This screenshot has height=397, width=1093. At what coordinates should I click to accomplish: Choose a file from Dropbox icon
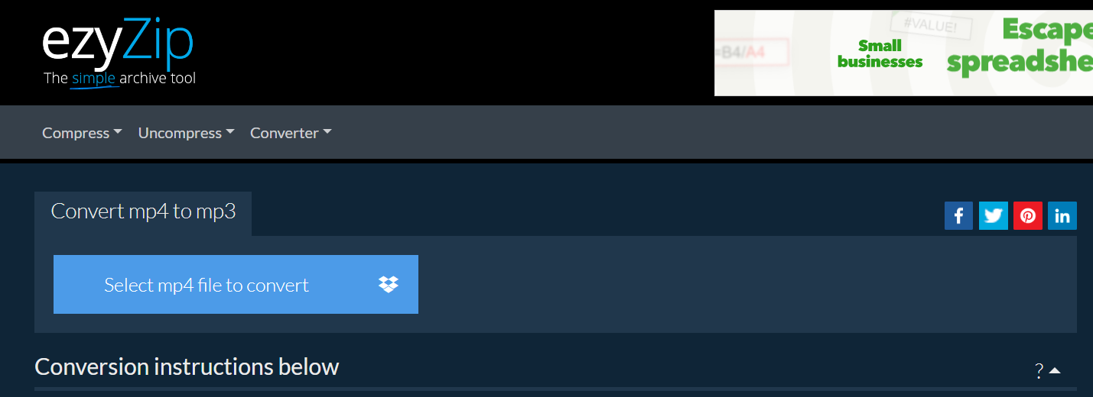coord(389,285)
